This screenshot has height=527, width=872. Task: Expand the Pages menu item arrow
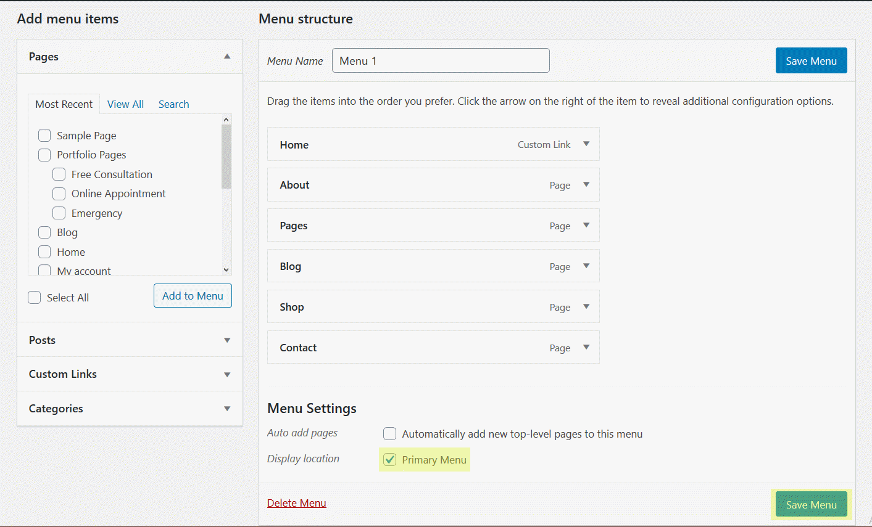point(586,226)
